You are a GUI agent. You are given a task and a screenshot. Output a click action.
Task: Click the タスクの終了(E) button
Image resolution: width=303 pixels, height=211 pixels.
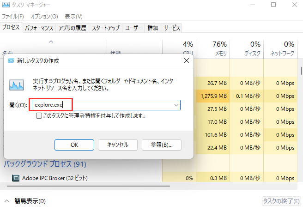pyautogui.click(x=281, y=201)
